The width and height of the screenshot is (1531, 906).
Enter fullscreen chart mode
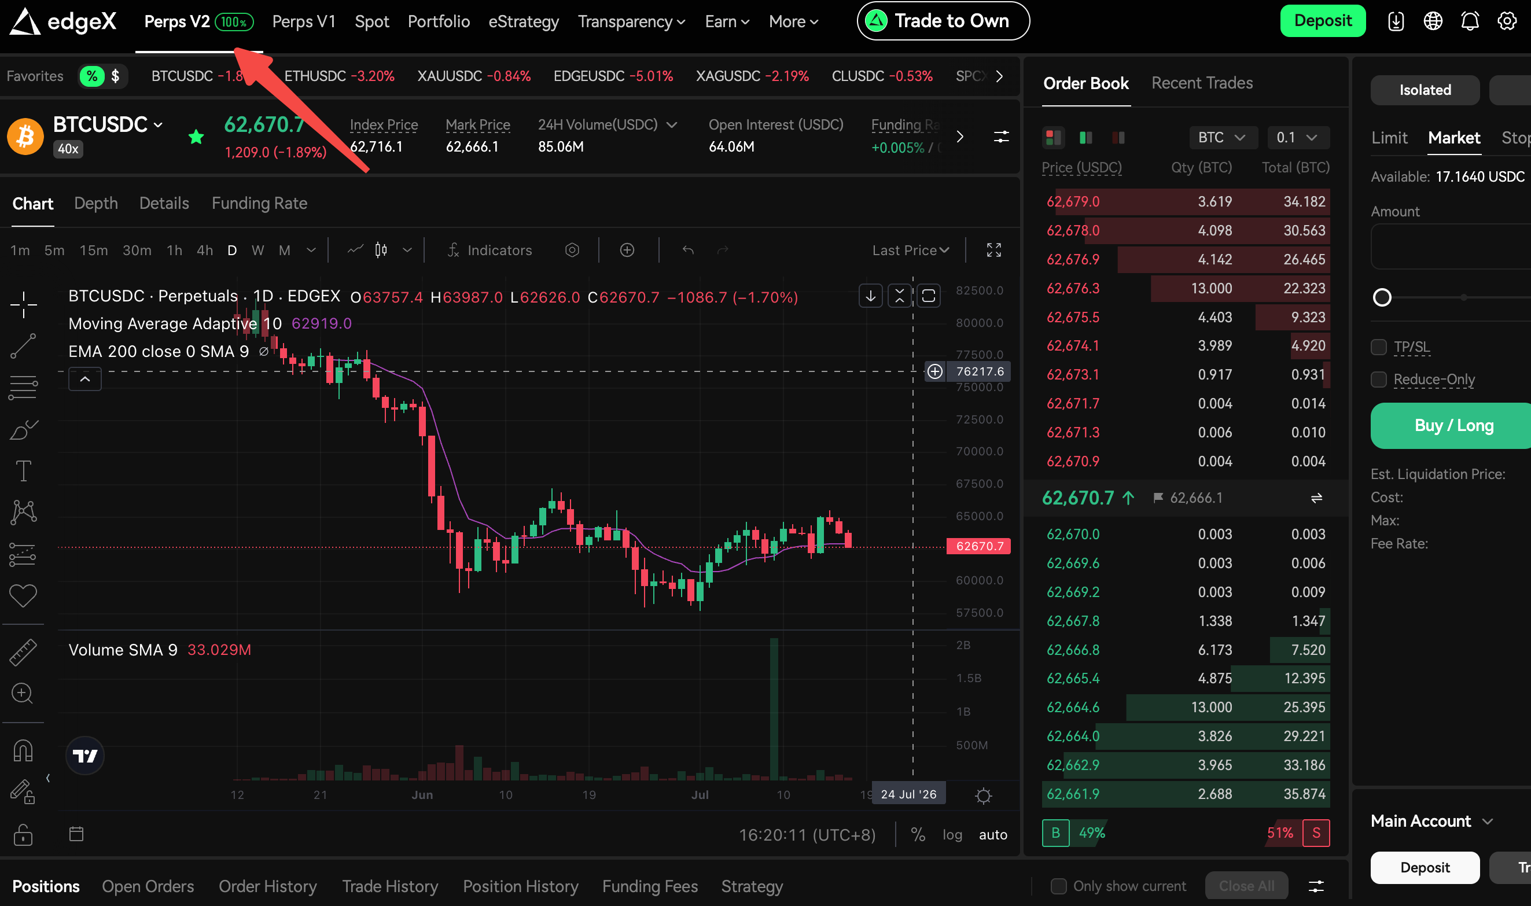[994, 250]
